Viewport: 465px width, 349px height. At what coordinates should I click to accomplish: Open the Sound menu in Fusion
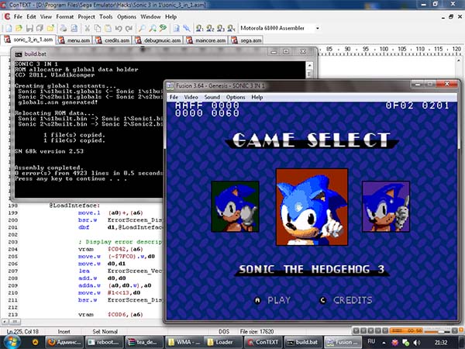(212, 97)
